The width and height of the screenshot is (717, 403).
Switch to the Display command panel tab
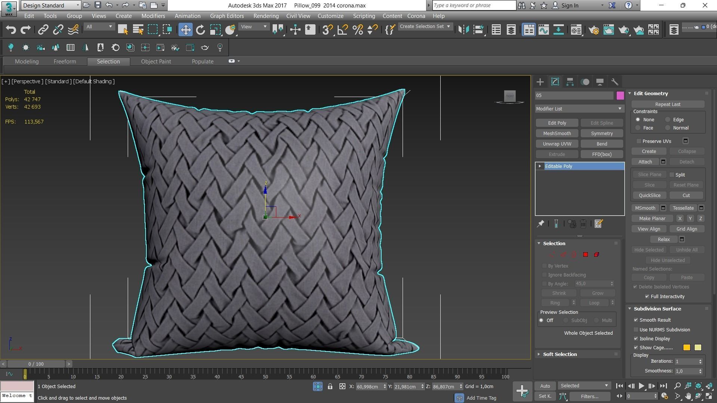point(600,82)
